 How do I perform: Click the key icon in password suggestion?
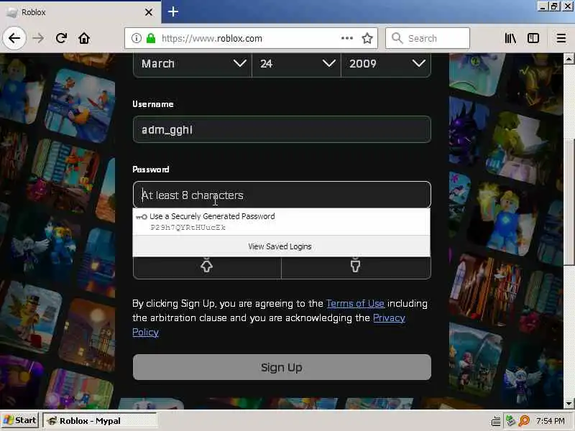[x=141, y=217]
